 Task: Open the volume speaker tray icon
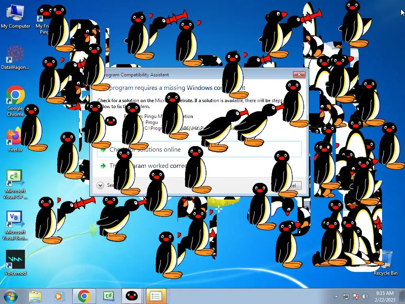[x=365, y=296]
